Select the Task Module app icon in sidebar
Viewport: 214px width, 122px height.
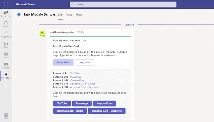click(x=6, y=76)
